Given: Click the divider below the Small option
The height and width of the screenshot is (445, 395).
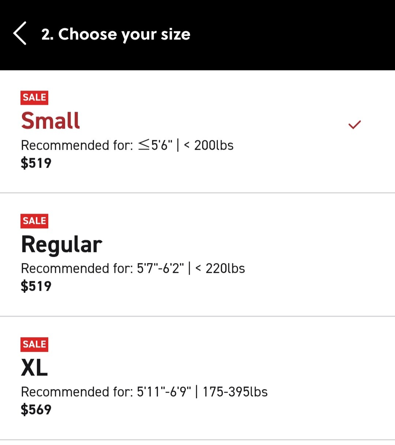Looking at the screenshot, I should tap(197, 193).
